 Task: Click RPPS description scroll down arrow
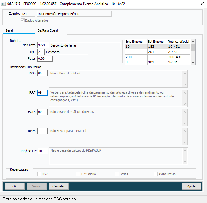point(185,142)
